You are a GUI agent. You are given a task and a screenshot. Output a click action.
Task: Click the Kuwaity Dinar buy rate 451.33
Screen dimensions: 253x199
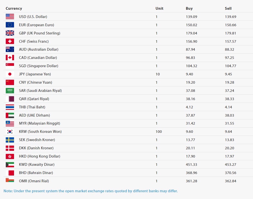point(191,165)
